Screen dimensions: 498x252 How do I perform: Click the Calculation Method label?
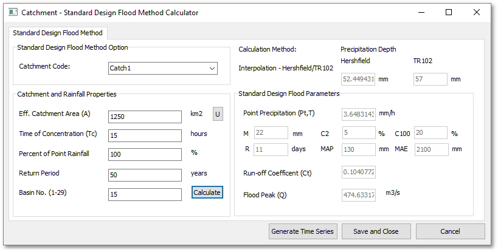coord(267,49)
